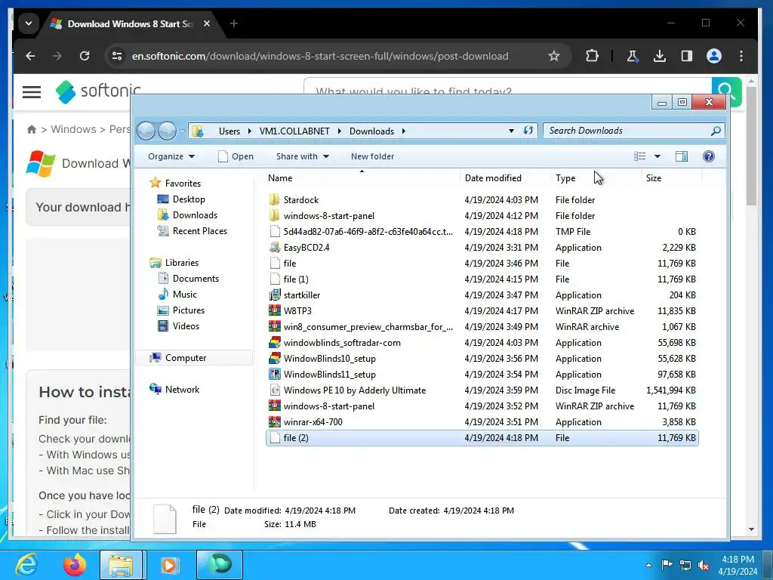Select Network in navigation pane
The height and width of the screenshot is (580, 773).
(x=175, y=389)
